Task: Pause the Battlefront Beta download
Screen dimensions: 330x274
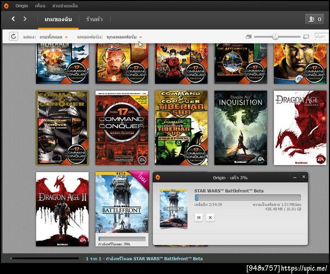Action: click(x=199, y=217)
